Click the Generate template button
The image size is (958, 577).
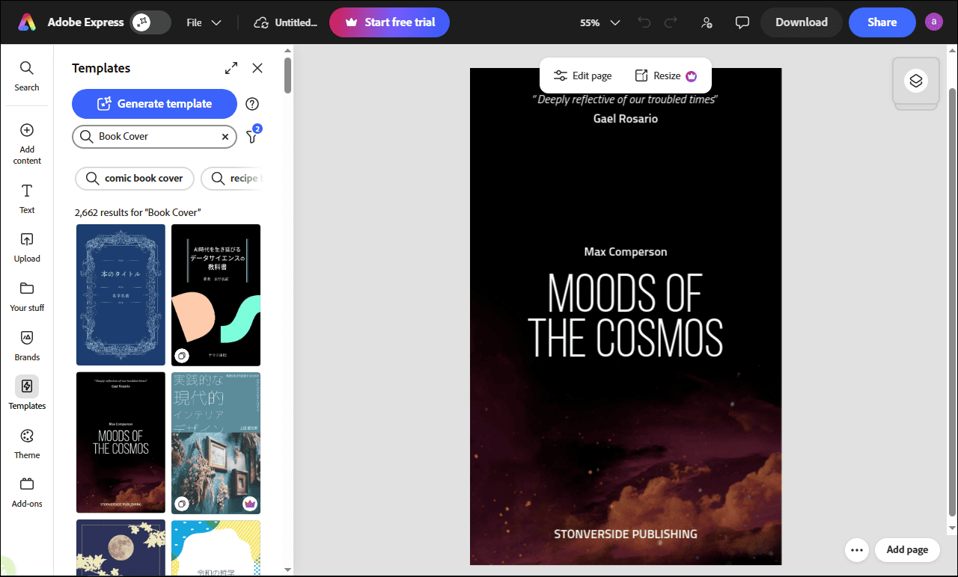(x=154, y=104)
